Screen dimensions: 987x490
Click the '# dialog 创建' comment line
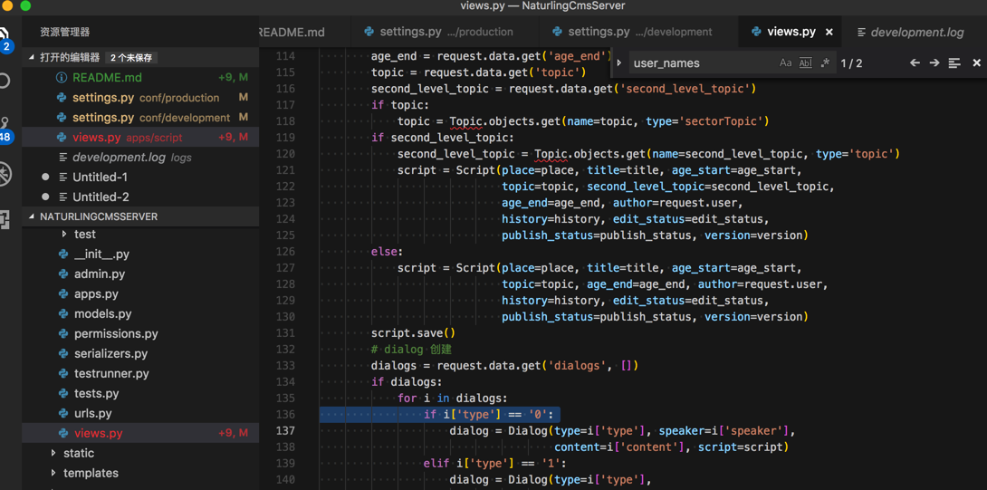(x=412, y=349)
